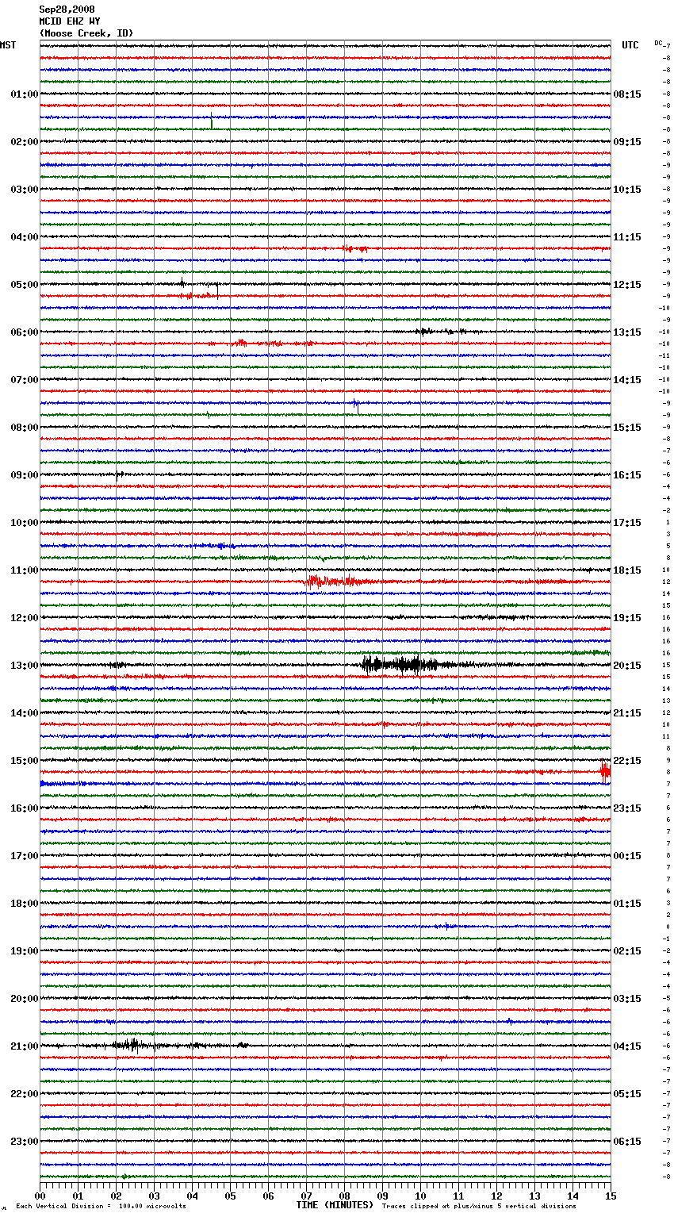Click the Each Vertical Division scale note
Screen dimensions: 674x1217
101,1207
